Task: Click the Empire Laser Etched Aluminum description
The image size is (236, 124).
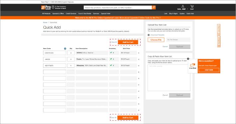Action: click(91, 59)
